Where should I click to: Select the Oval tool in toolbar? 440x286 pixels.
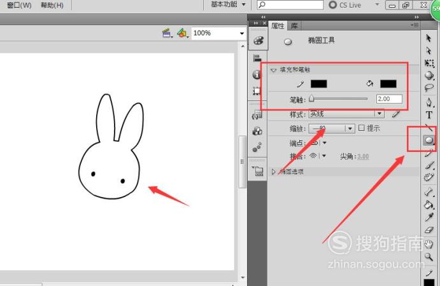coord(429,140)
